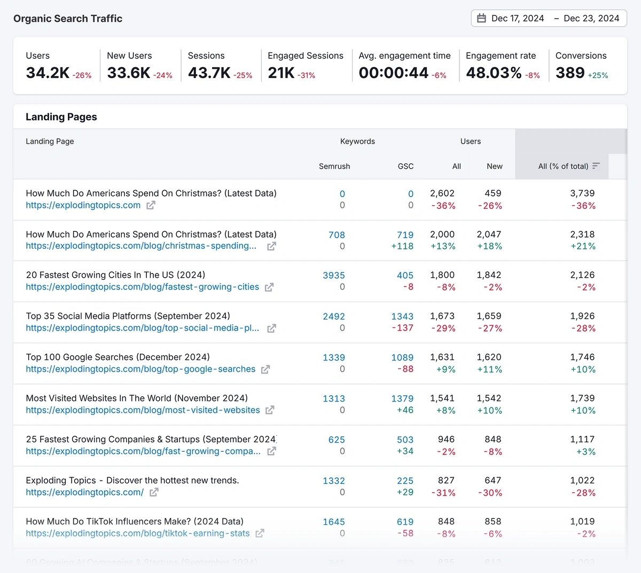Open the blog/fastest-growing-cities URL link
The image size is (641, 573).
click(x=143, y=287)
